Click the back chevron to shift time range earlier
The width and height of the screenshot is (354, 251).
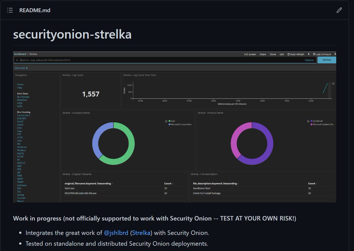(x=309, y=54)
